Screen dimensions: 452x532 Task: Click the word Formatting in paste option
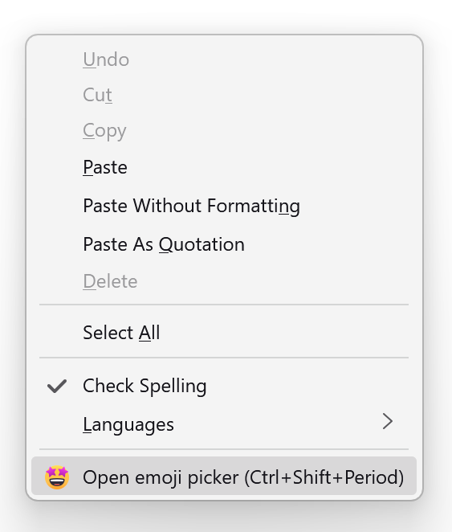[x=254, y=206]
